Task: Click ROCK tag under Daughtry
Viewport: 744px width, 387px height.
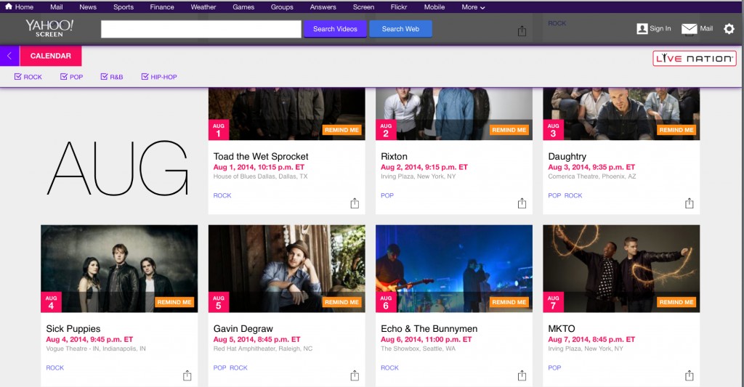Action: click(x=573, y=195)
